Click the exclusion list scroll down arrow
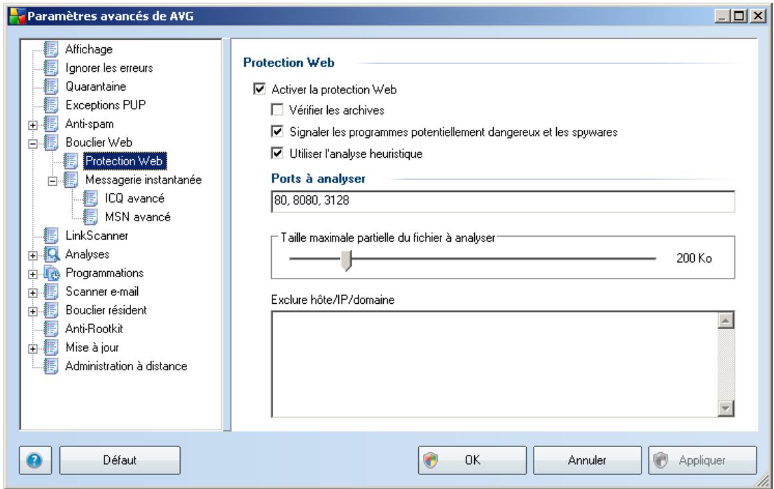The image size is (774, 489). (725, 408)
